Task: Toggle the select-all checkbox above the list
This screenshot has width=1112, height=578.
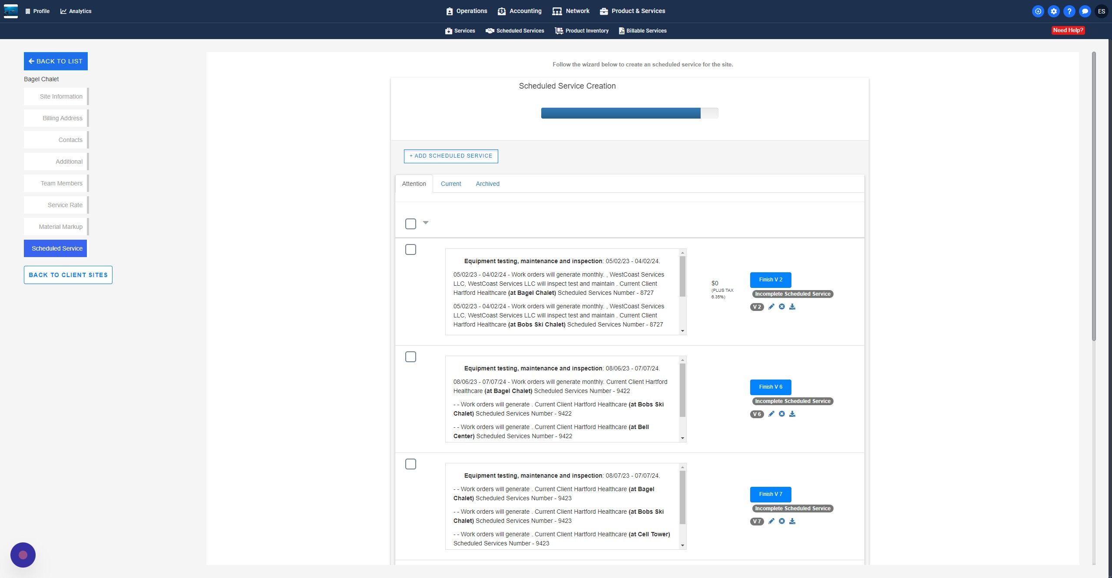Action: pos(410,224)
